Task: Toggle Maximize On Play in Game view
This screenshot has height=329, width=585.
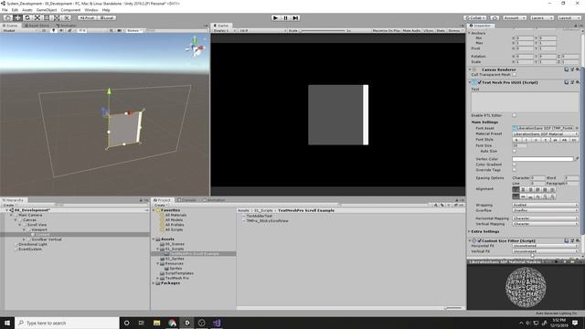Action: click(386, 30)
